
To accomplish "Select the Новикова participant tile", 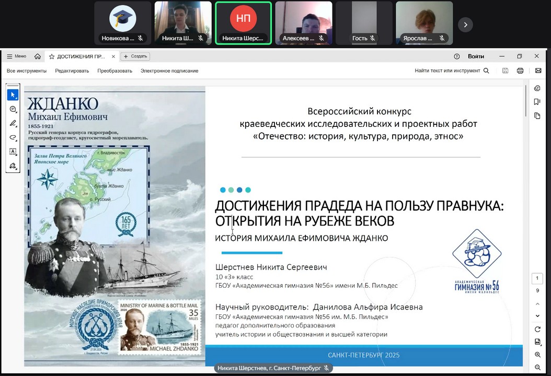I will tap(123, 23).
